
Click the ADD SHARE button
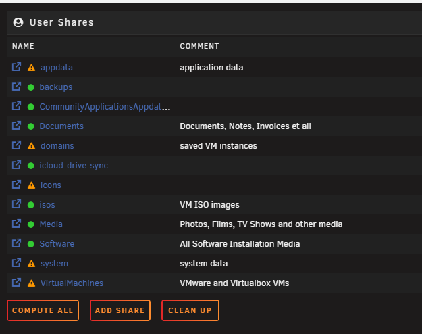[120, 310]
